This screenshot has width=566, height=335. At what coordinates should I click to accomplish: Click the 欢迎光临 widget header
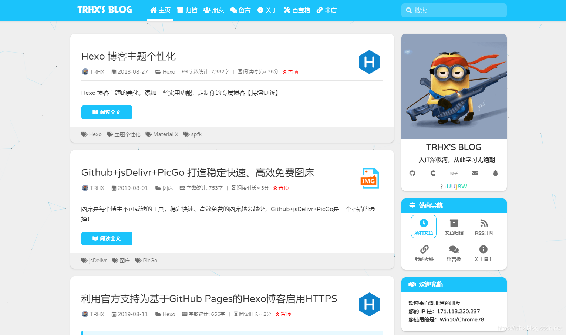pyautogui.click(x=454, y=285)
